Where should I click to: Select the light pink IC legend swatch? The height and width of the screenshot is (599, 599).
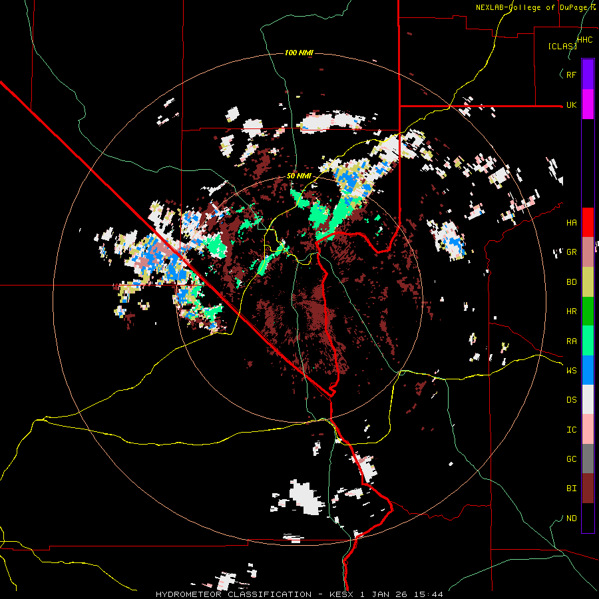click(588, 429)
